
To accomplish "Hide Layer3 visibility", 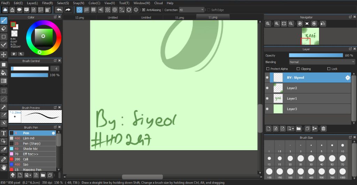I will pos(267,109).
